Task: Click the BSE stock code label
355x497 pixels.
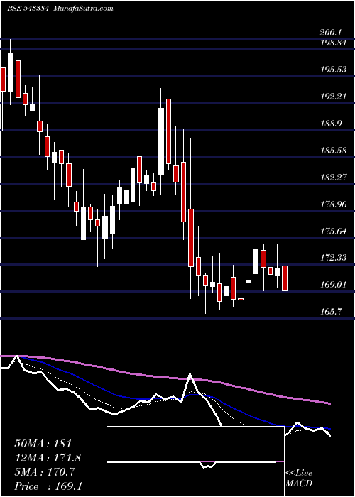Action: (x=28, y=9)
